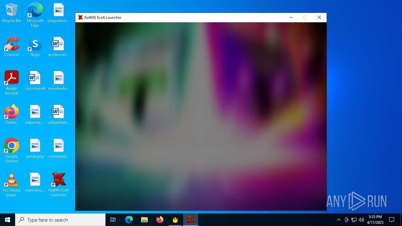Image resolution: width=402 pixels, height=226 pixels.
Task: Close the RotMG Exalt Launcher window
Action: click(x=319, y=18)
